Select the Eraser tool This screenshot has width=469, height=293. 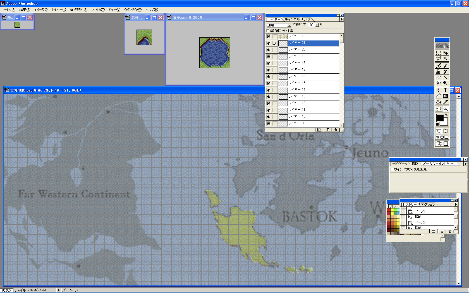(439, 77)
